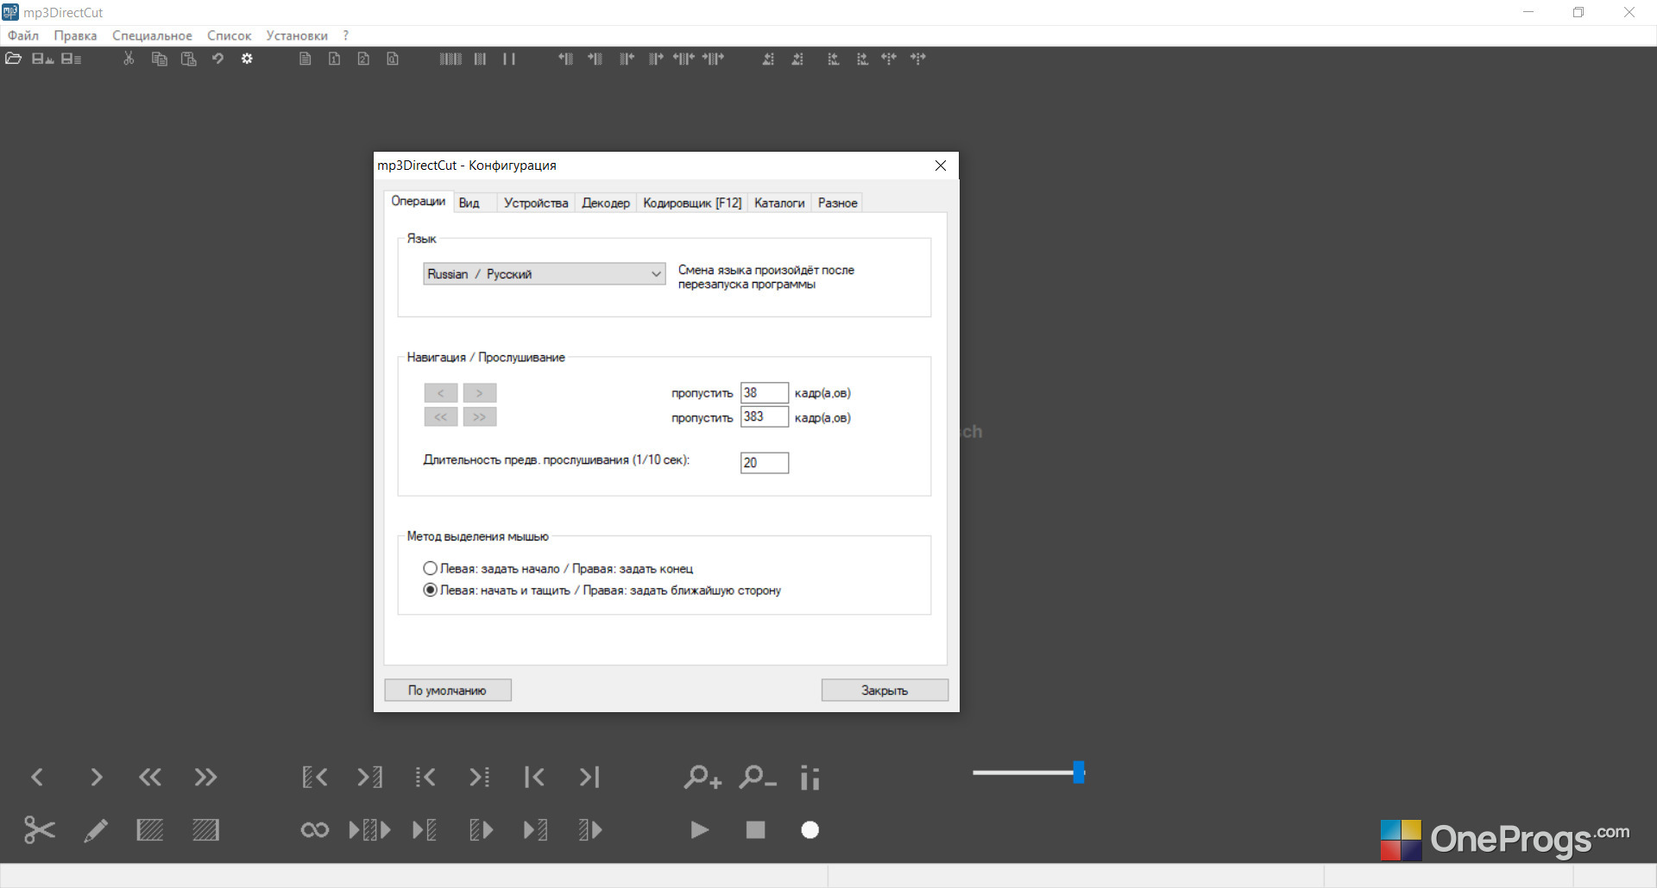Close the Конфигурация dialog with X
This screenshot has width=1657, height=888.
click(x=941, y=166)
